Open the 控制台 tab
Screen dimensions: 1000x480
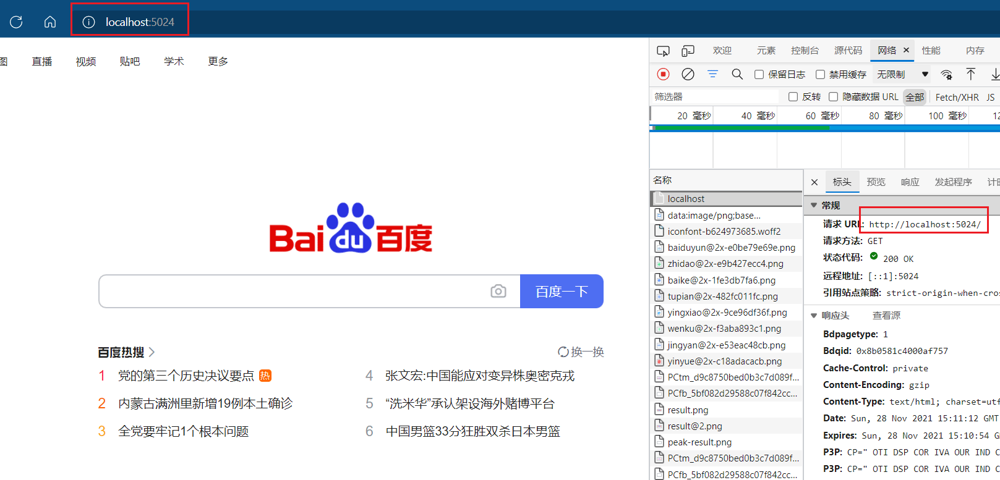click(805, 51)
